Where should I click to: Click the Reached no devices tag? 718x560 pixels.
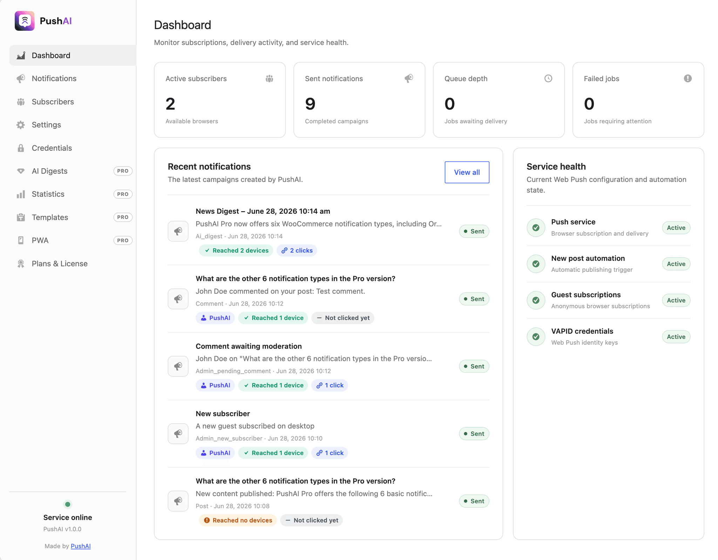pos(238,520)
